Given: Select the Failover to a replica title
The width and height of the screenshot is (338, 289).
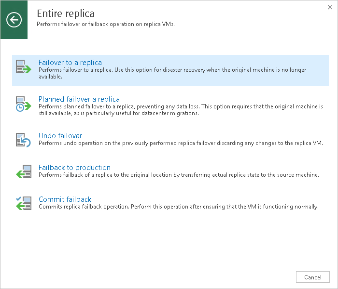Looking at the screenshot, I should coord(70,63).
